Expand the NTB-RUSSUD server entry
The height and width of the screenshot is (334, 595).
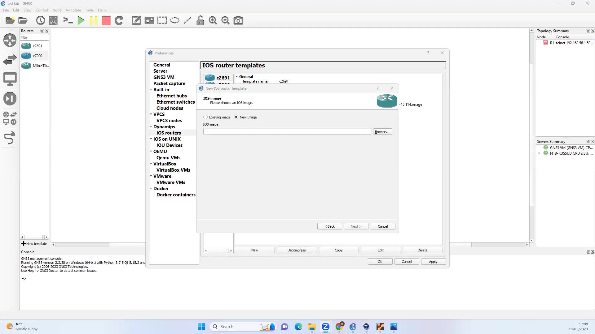tap(539, 153)
